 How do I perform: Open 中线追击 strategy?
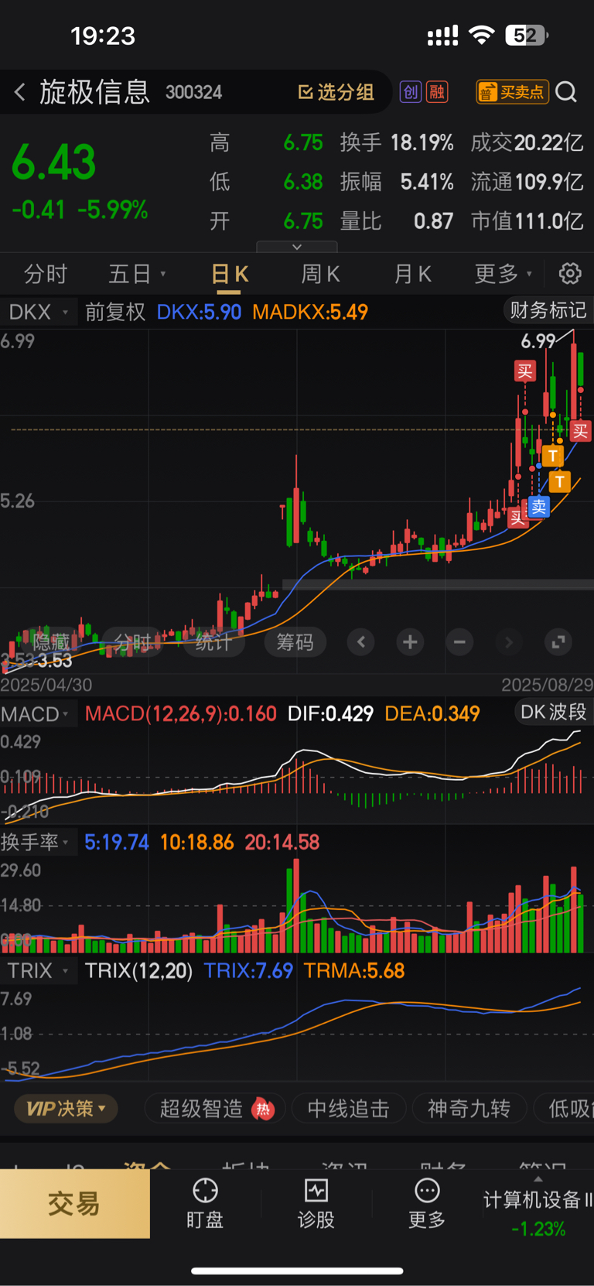click(348, 1109)
